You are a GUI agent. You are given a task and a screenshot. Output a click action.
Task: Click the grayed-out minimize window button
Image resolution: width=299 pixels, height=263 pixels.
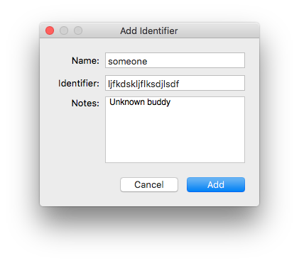(x=64, y=30)
